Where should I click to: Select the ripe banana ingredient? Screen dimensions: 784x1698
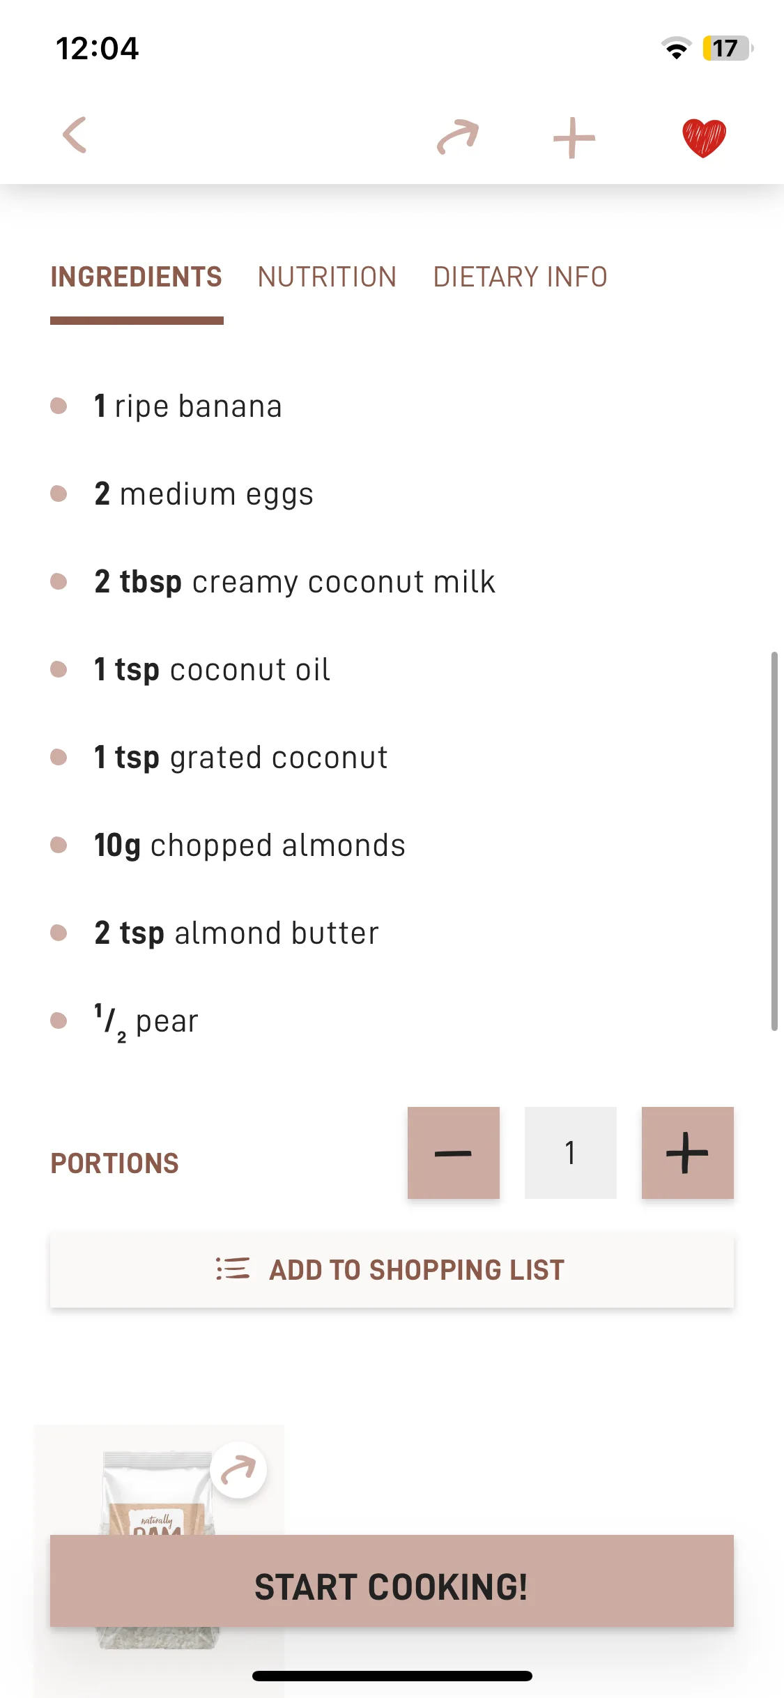coord(187,406)
